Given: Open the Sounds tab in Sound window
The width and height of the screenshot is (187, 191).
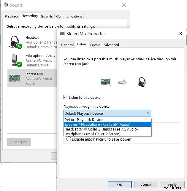Looking at the screenshot, I should (47, 16).
